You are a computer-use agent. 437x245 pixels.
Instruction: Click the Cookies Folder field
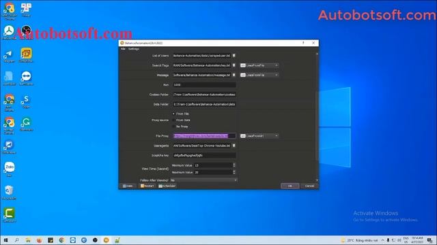204,95
